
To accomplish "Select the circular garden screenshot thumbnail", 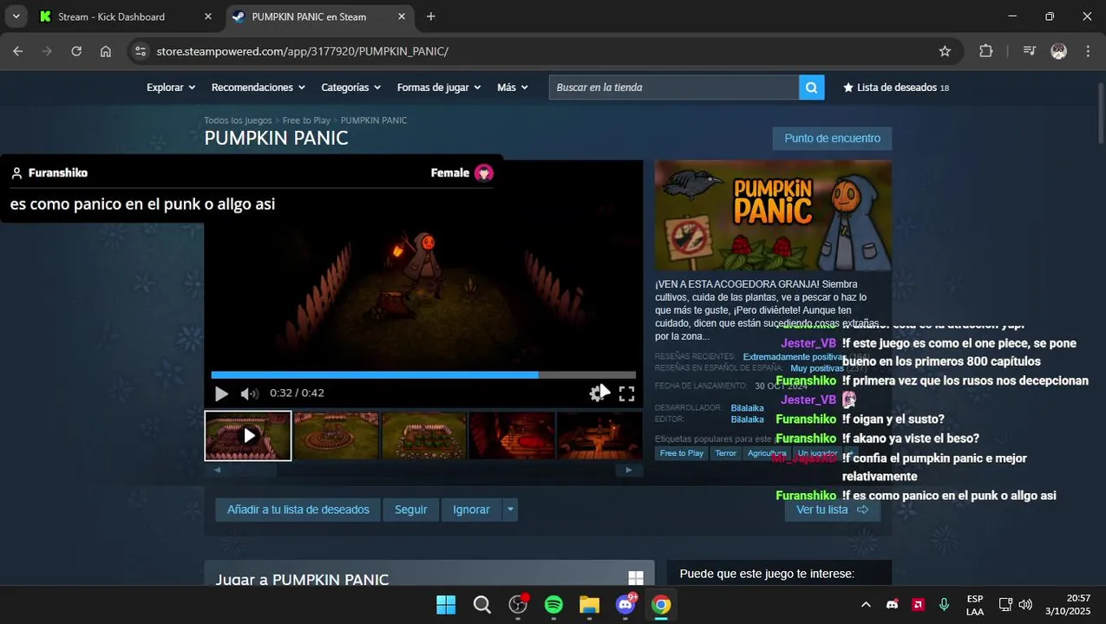I will pyautogui.click(x=337, y=435).
